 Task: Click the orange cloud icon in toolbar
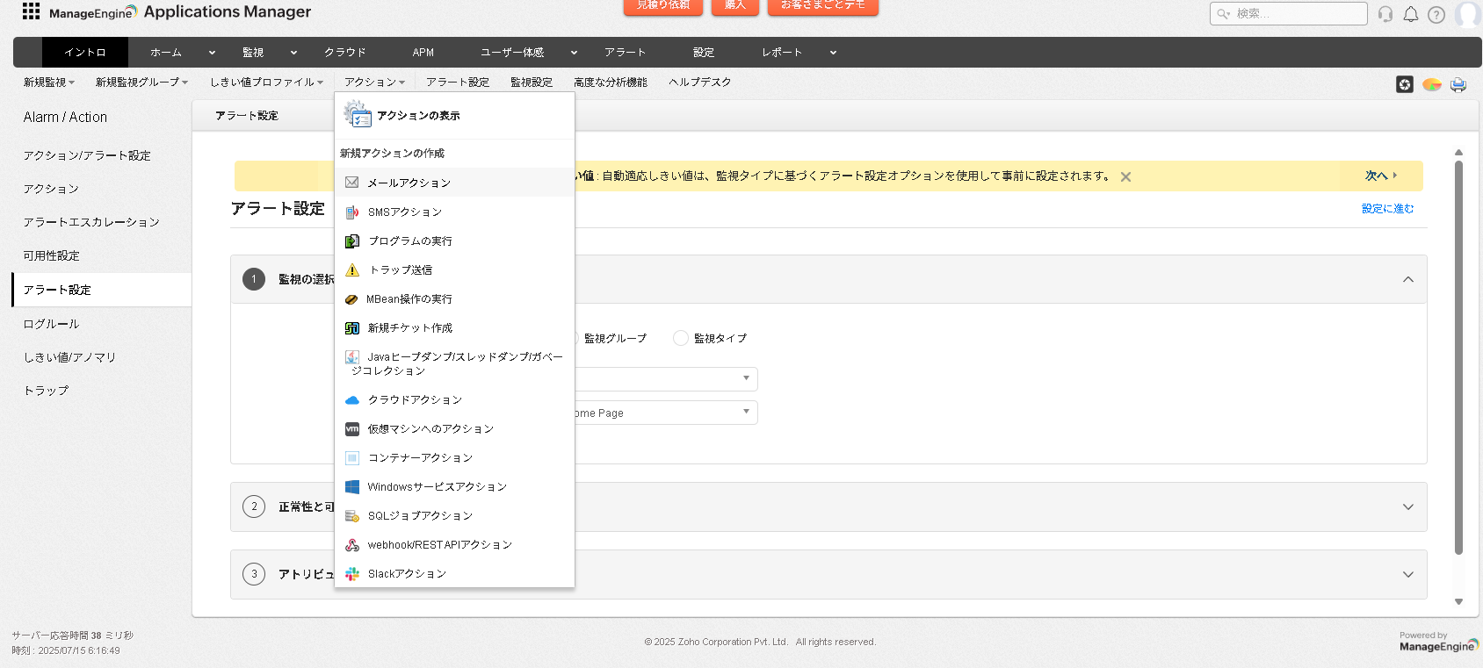tap(1432, 84)
